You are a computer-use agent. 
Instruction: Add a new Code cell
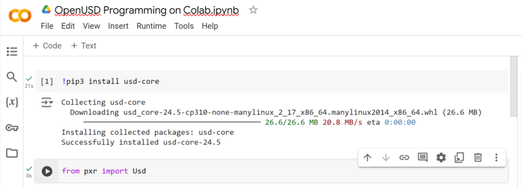coord(47,46)
